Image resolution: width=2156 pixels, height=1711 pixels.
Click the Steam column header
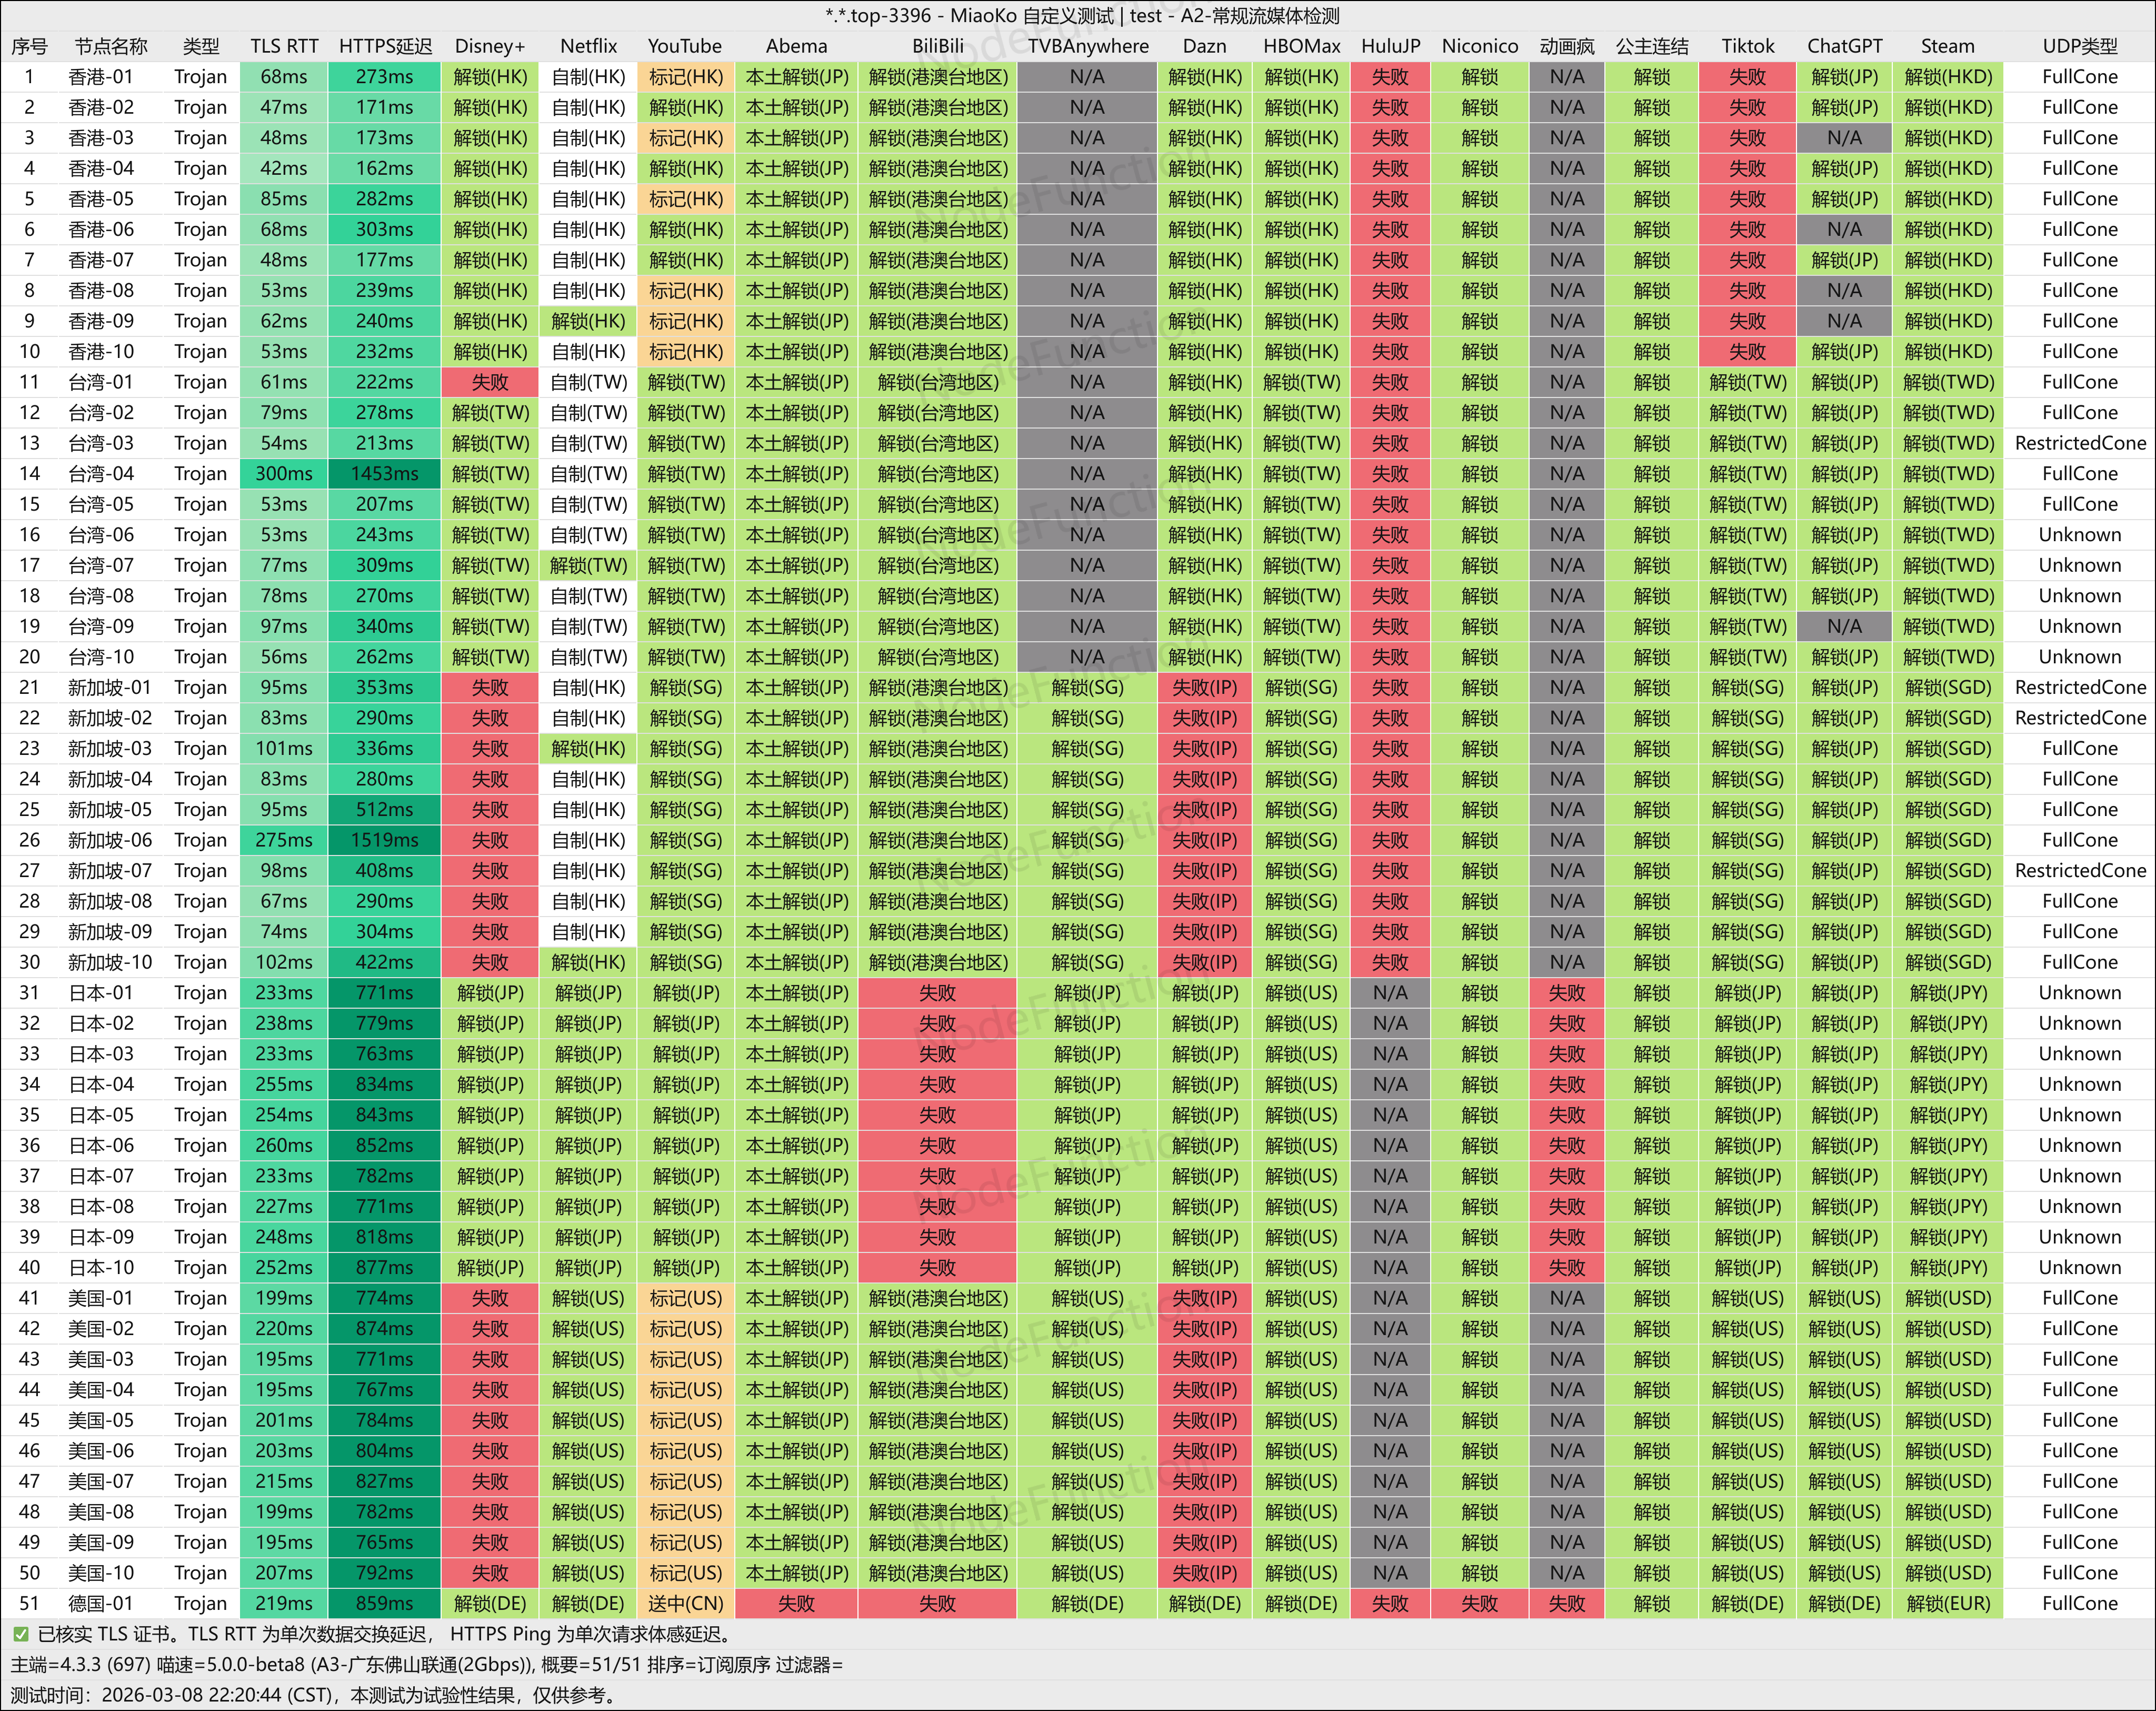[x=1947, y=46]
